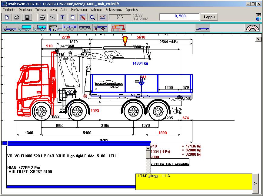
Task: Click the info panel system menu button
Action: point(5,143)
